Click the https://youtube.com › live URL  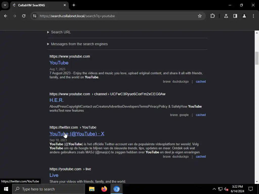click(70, 169)
